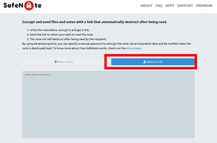Open the SUPPORT navigation link
Screen dimensions: 217x143
(x=185, y=6)
